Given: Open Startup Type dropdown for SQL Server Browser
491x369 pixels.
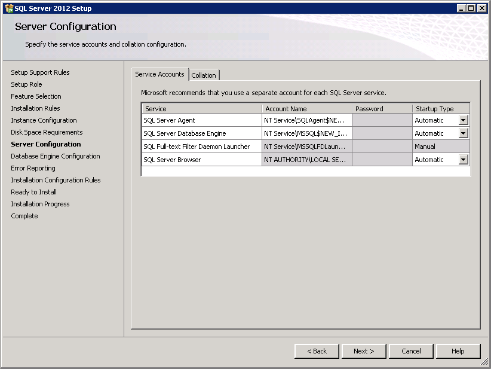Looking at the screenshot, I should (463, 160).
